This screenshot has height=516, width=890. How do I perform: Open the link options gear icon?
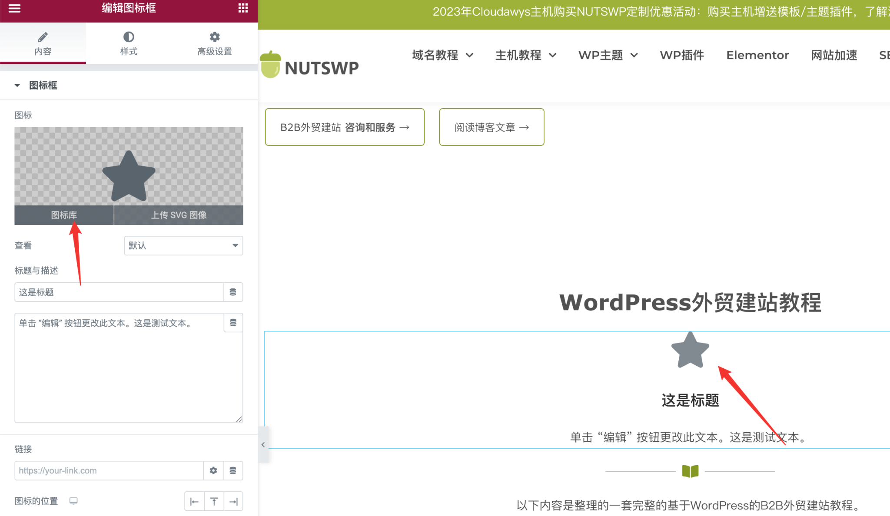point(213,470)
